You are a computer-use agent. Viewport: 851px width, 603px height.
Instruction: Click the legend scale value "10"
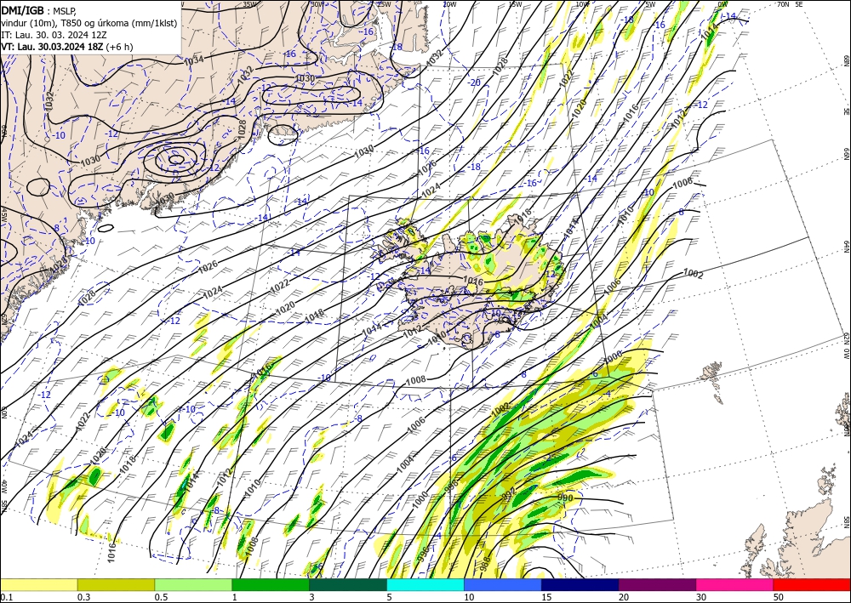click(x=469, y=597)
